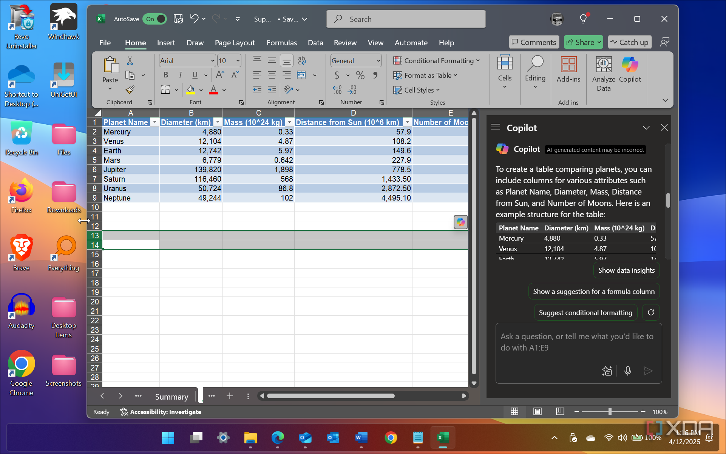Open the Formulas ribbon tab

tap(281, 43)
